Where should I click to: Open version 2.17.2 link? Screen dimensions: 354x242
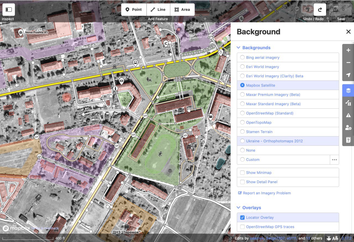pos(347,238)
